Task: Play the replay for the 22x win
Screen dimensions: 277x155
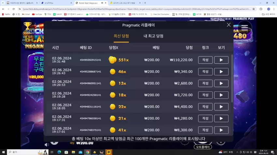Action: [221, 107]
